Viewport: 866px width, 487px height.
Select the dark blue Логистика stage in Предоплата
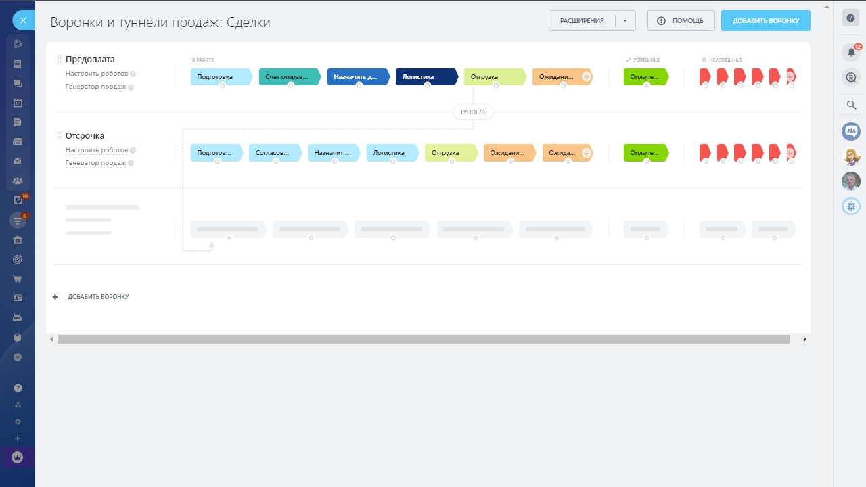pyautogui.click(x=427, y=77)
